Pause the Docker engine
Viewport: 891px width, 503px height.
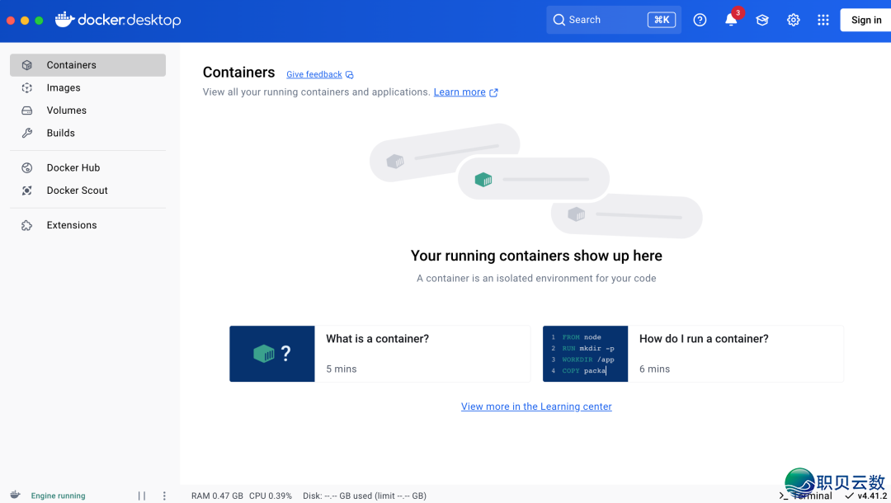coord(142,496)
